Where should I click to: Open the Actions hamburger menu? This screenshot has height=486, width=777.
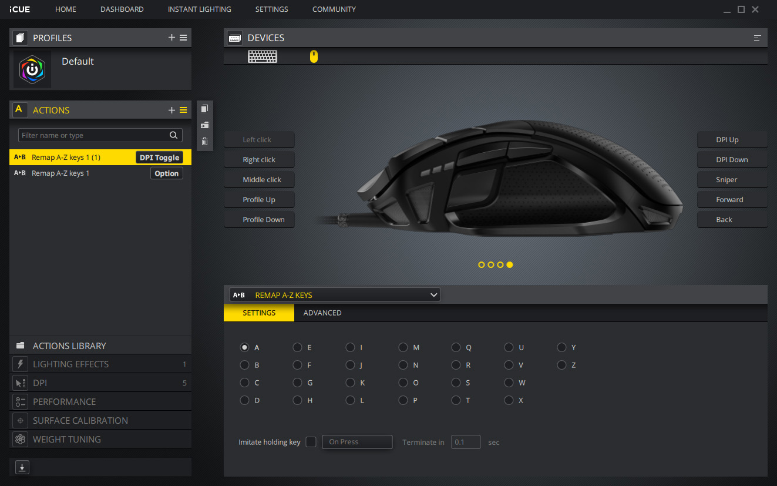tap(183, 110)
